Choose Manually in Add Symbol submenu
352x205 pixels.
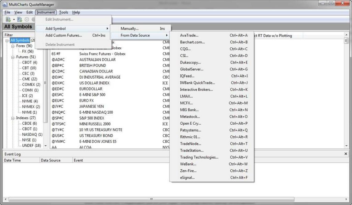pos(130,29)
